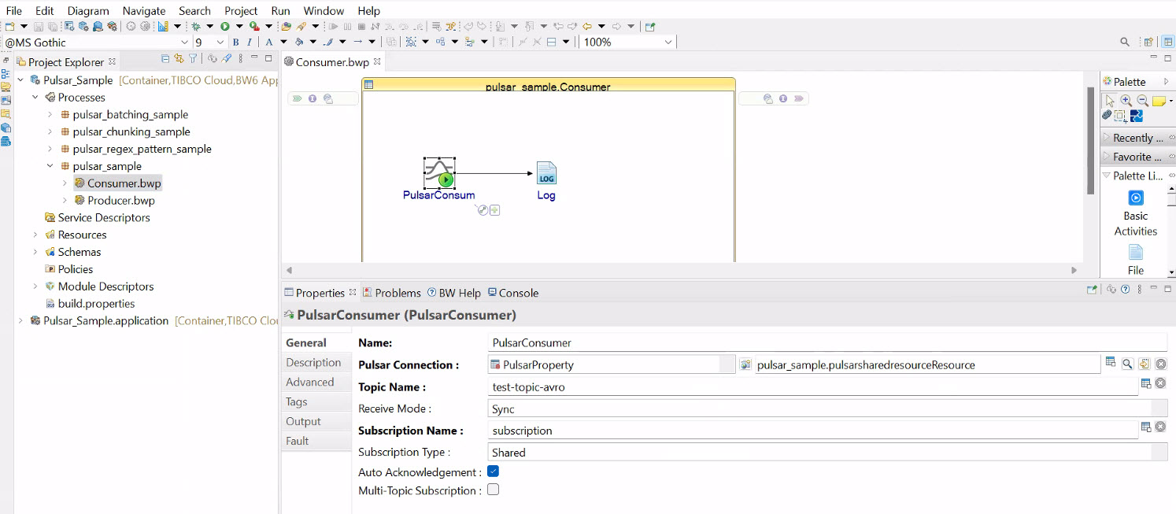Click the search magnifier in top toolbar
Screen dimensions: 1176x514
click(x=1125, y=42)
